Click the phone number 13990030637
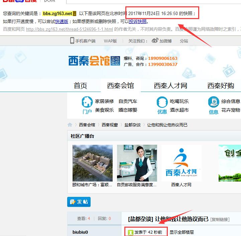The image size is (241, 236). pos(163,64)
